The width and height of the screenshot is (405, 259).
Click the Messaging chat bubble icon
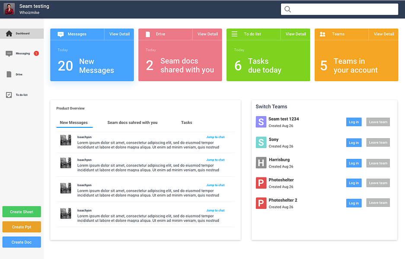point(9,54)
